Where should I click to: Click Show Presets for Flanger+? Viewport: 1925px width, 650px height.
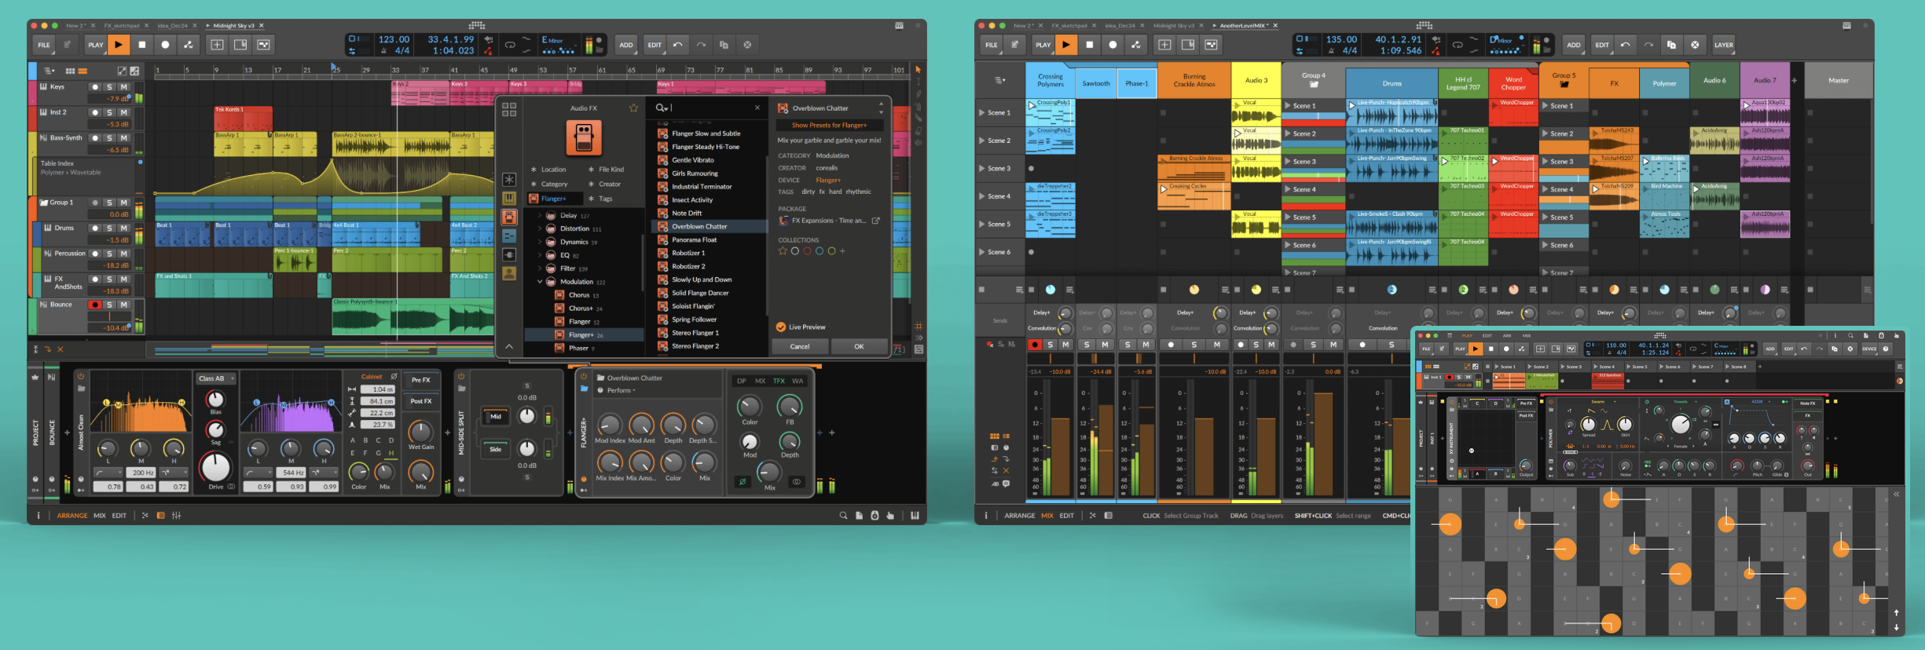click(x=829, y=126)
